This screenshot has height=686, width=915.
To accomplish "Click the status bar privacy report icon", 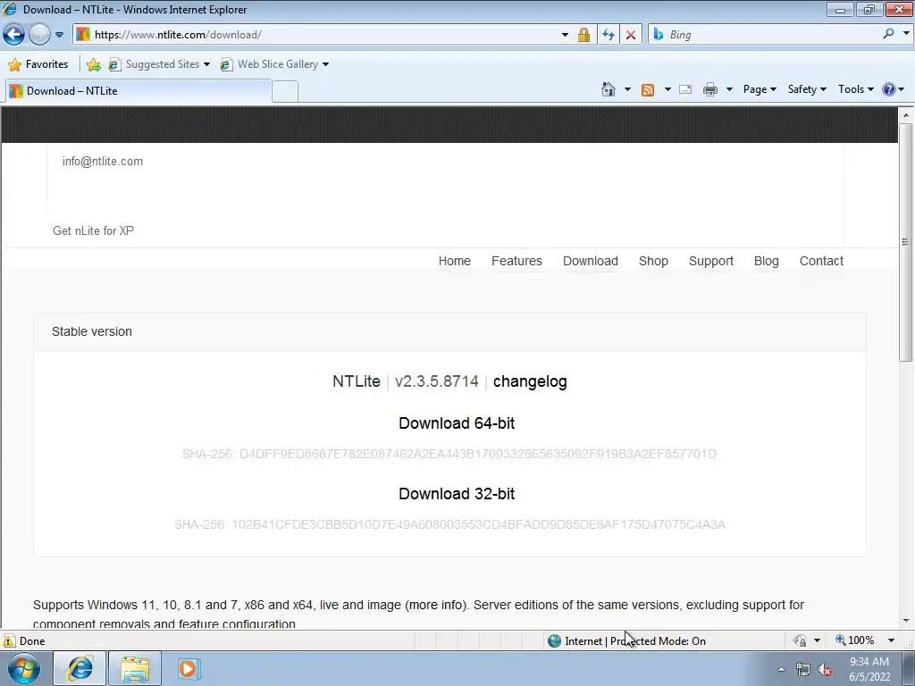I will 800,640.
